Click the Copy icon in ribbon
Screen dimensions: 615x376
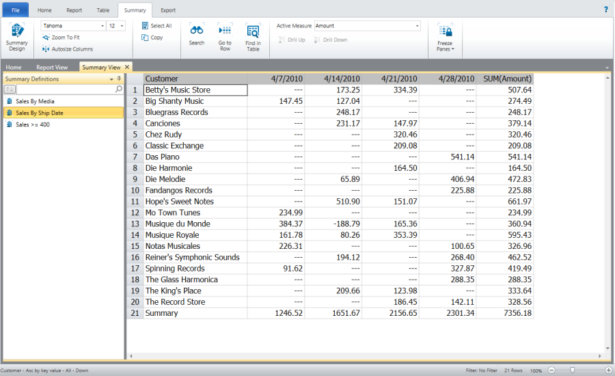tap(145, 38)
